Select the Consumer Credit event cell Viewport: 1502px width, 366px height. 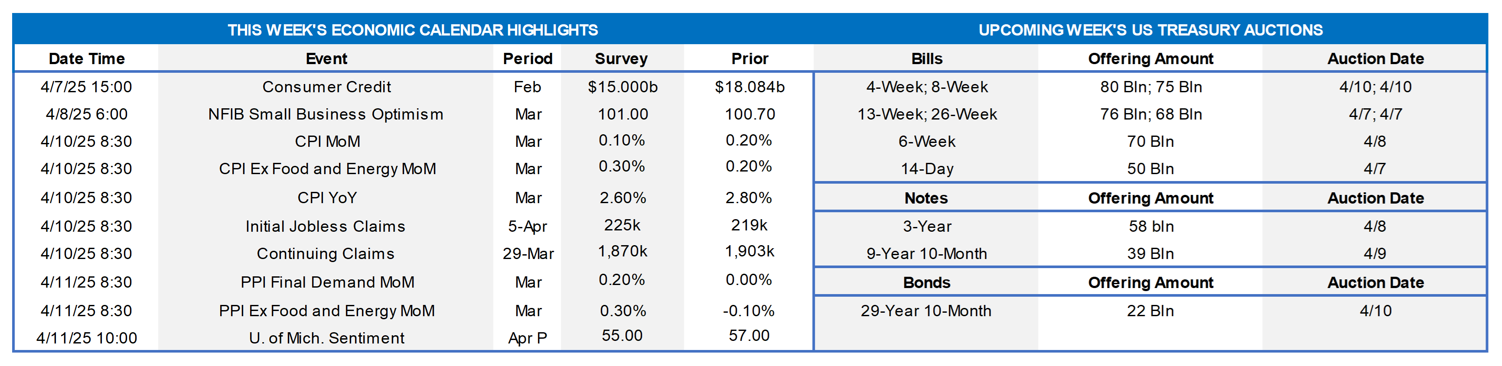(326, 87)
